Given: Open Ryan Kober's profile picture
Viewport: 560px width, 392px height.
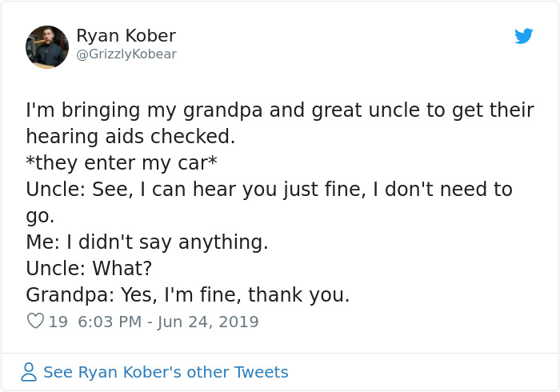Looking at the screenshot, I should coord(47,46).
